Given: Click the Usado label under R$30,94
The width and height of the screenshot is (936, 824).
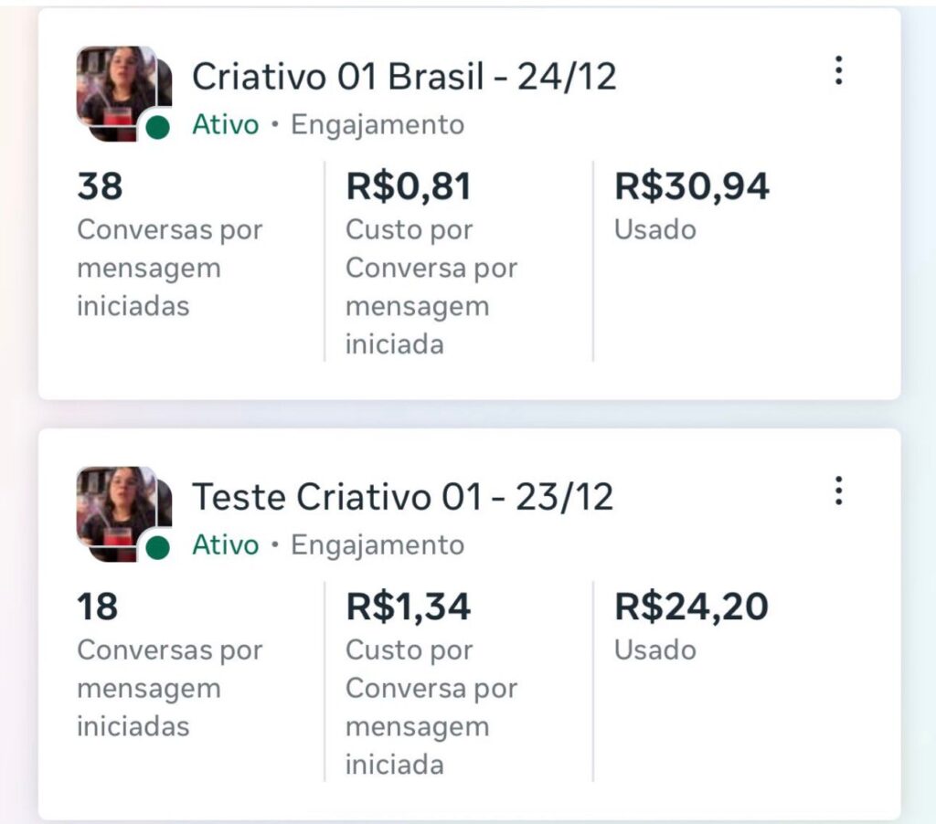Looking at the screenshot, I should click(x=654, y=230).
